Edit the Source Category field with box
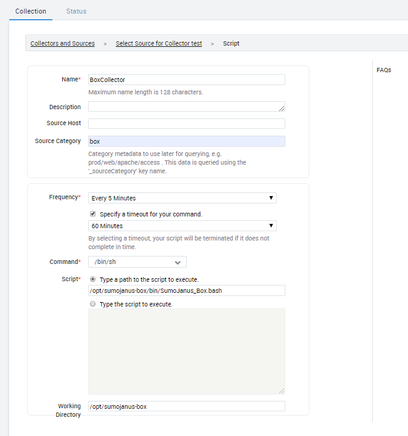This screenshot has width=408, height=436. [187, 141]
